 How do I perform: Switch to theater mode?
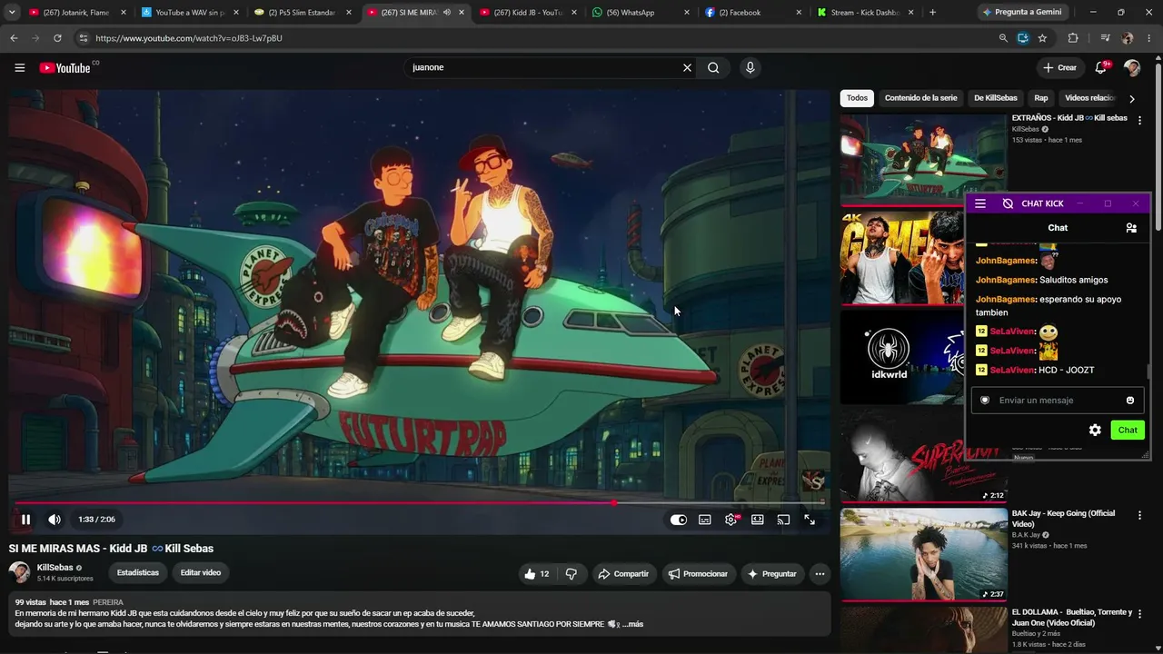click(x=757, y=520)
